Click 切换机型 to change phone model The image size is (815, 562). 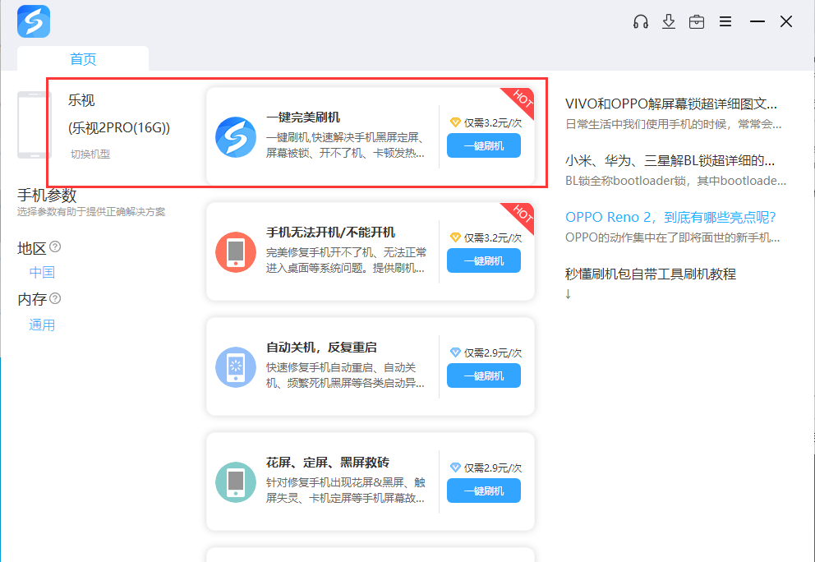pos(90,154)
